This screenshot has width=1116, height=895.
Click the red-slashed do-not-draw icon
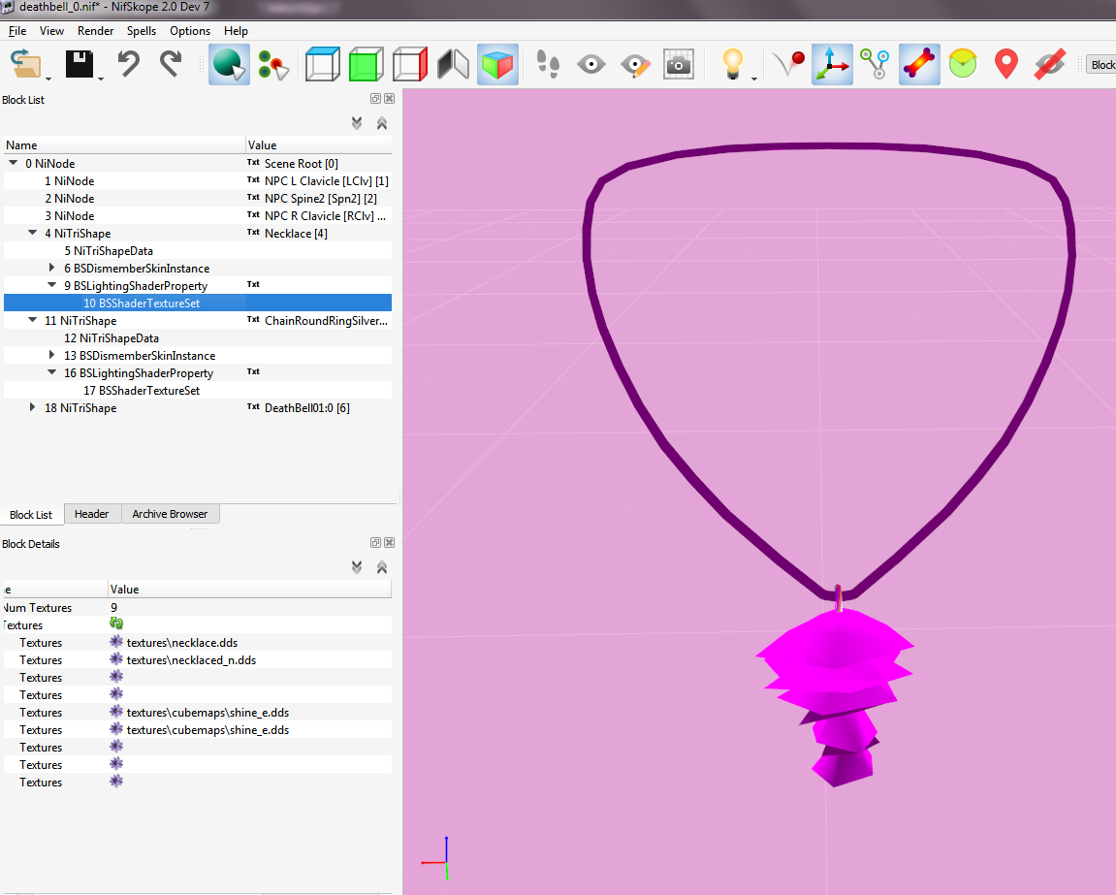point(1050,64)
